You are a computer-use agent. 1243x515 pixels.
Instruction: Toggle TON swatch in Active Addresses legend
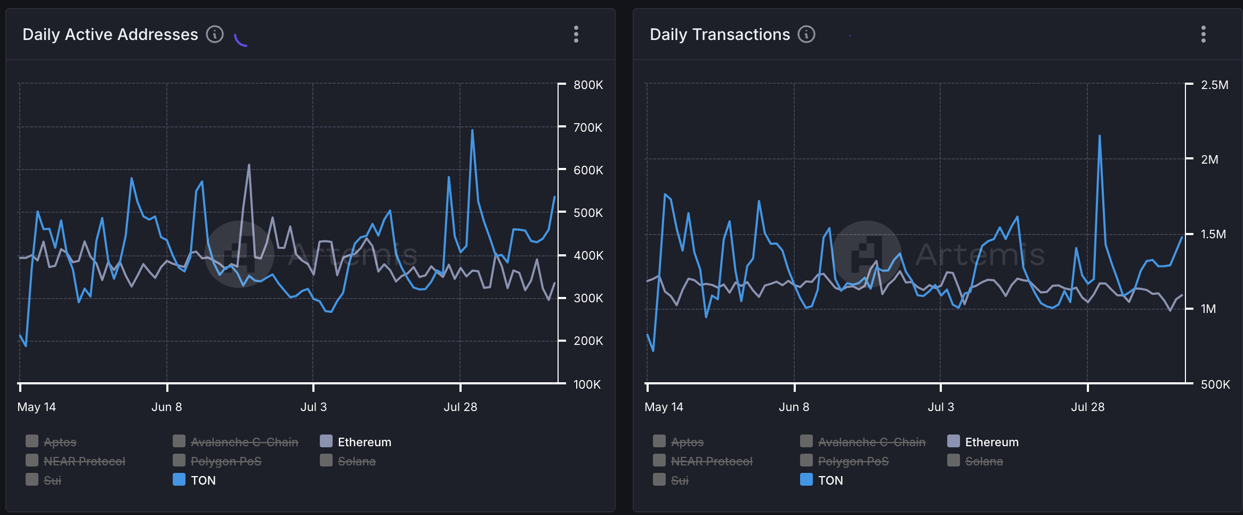[179, 479]
